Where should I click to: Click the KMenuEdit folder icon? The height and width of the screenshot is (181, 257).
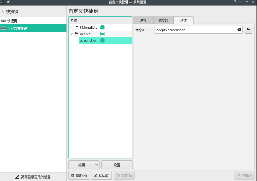77,27
